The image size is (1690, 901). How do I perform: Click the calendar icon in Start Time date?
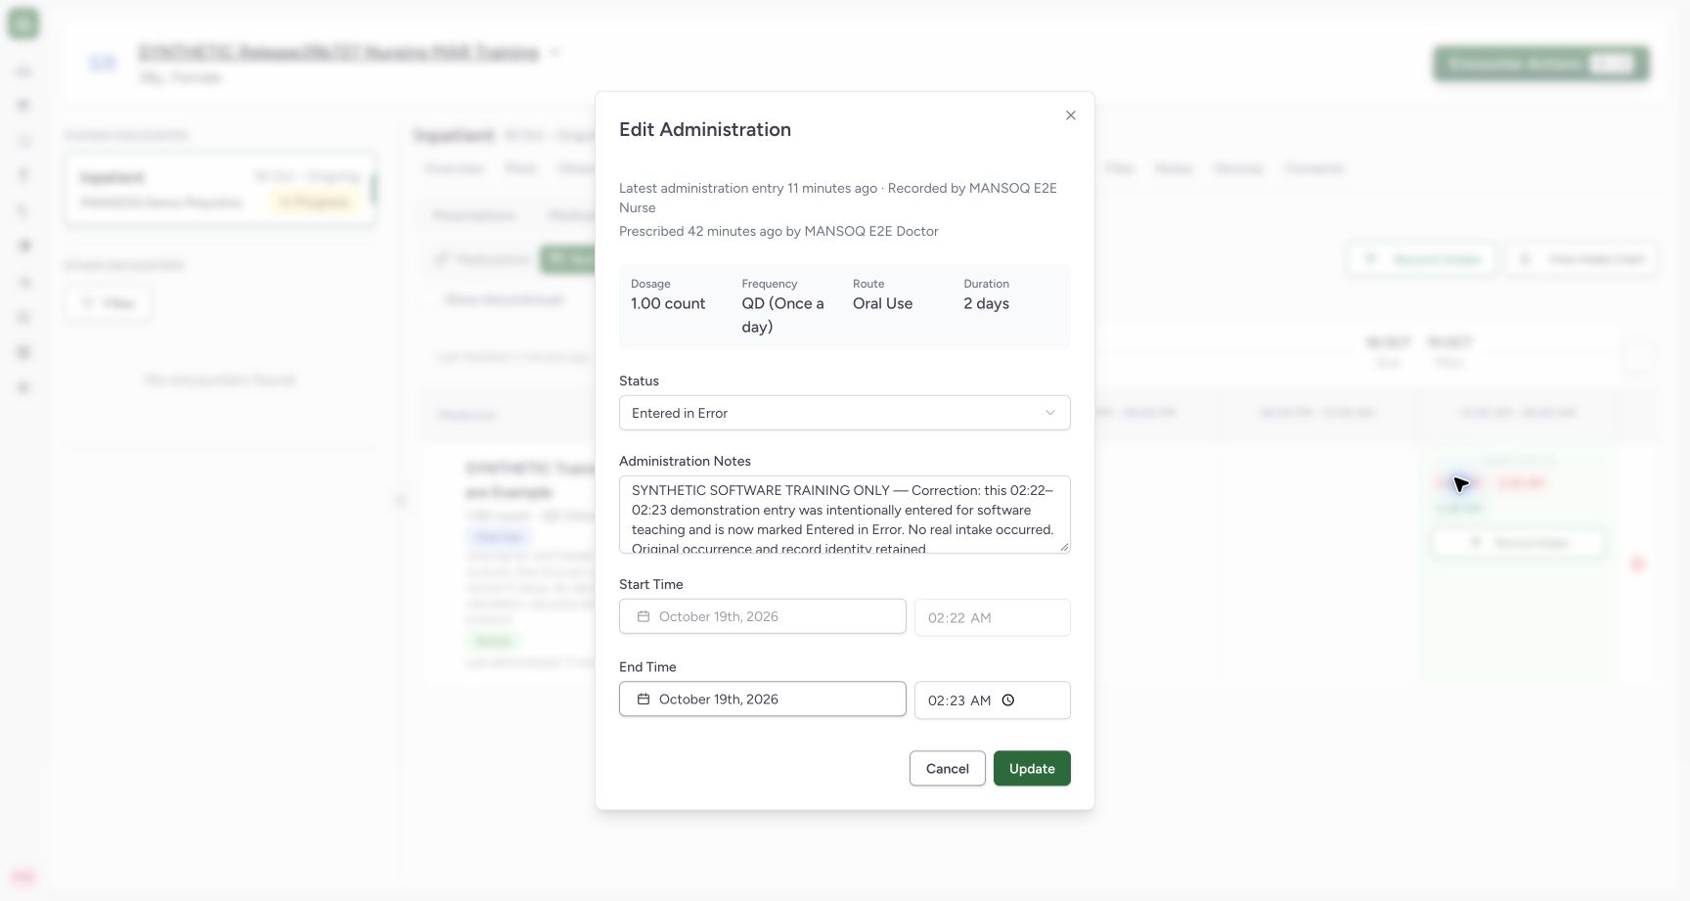pos(644,616)
